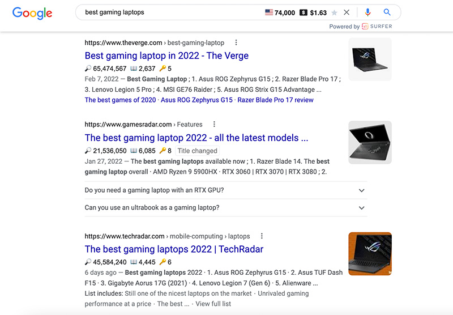Submit search with the magnifying glass icon
Image resolution: width=453 pixels, height=315 pixels.
coord(387,12)
